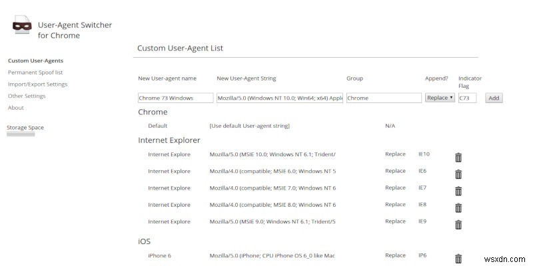
Task: Click the Storage Space usage bar
Action: tap(21, 134)
